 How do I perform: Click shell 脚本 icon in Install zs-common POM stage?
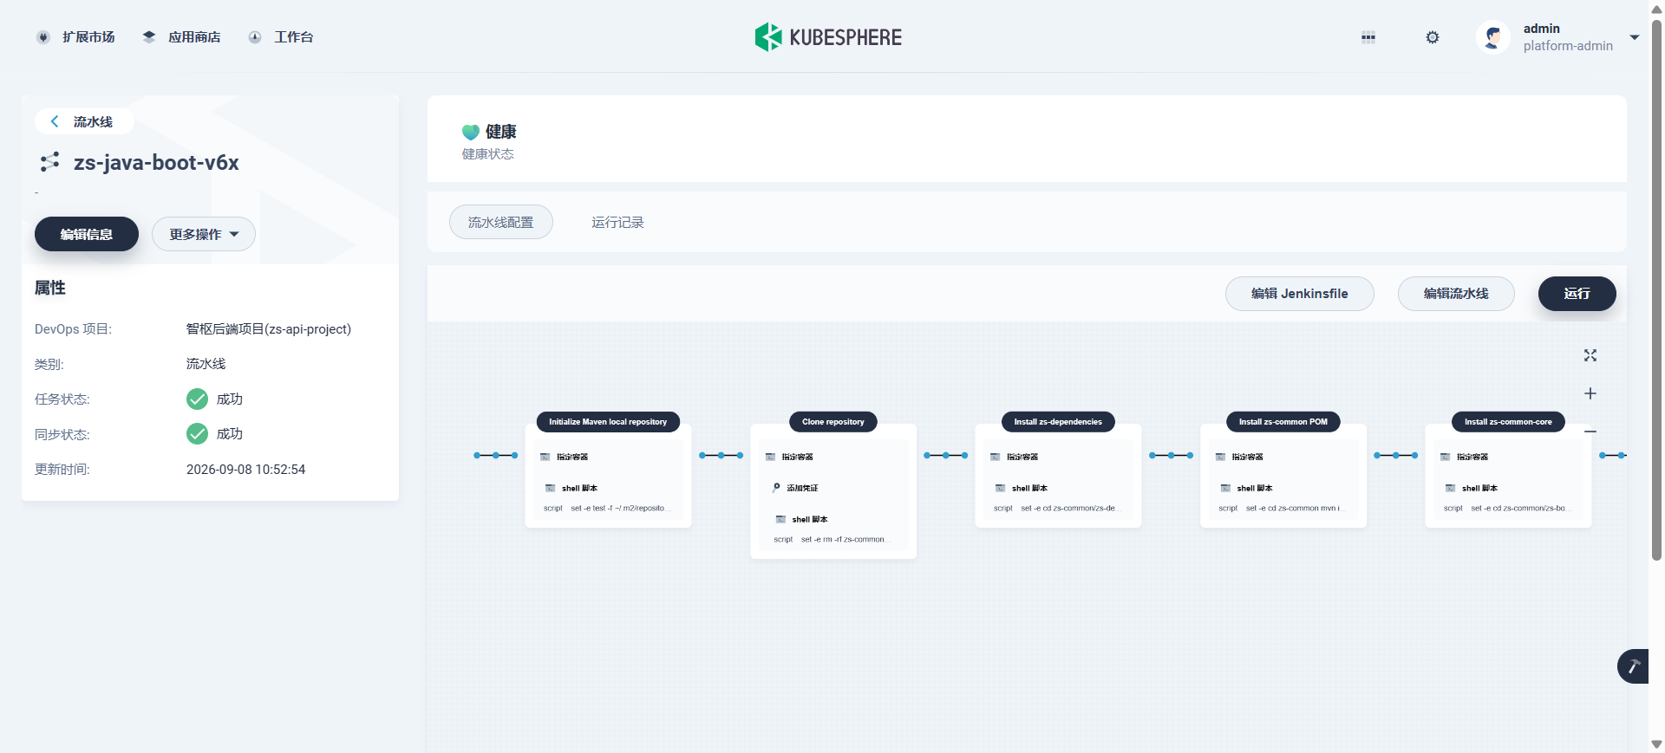coord(1225,488)
